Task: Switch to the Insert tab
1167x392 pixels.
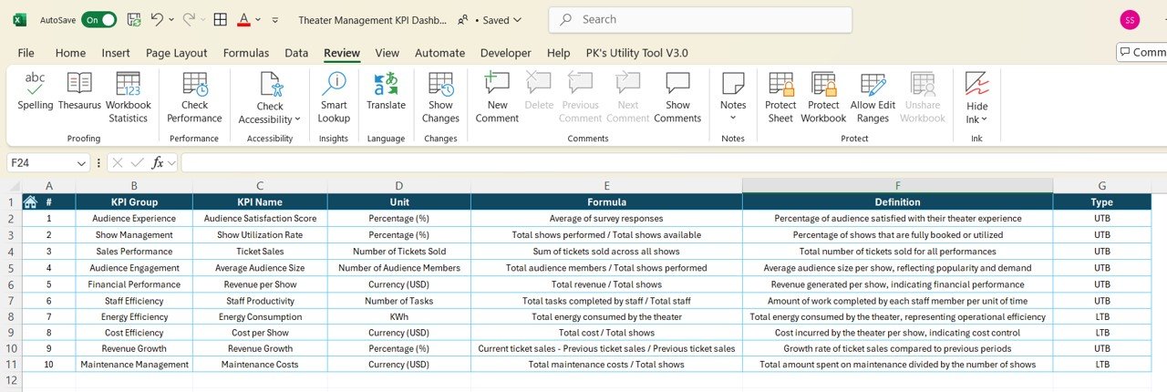Action: click(116, 53)
